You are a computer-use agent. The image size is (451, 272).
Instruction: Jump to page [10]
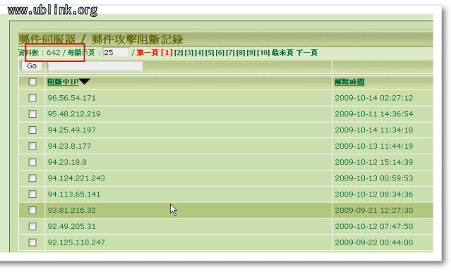263,53
